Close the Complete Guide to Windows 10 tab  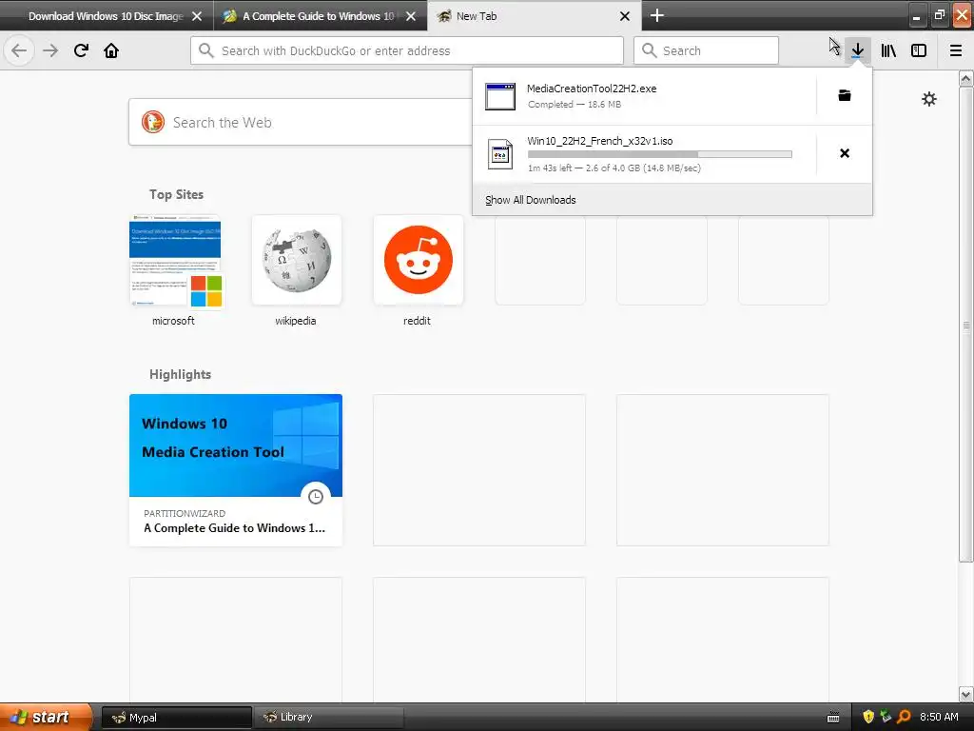click(x=411, y=16)
